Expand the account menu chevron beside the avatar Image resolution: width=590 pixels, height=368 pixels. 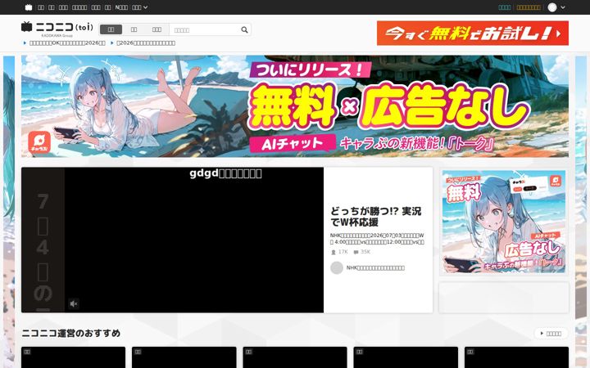pos(563,7)
